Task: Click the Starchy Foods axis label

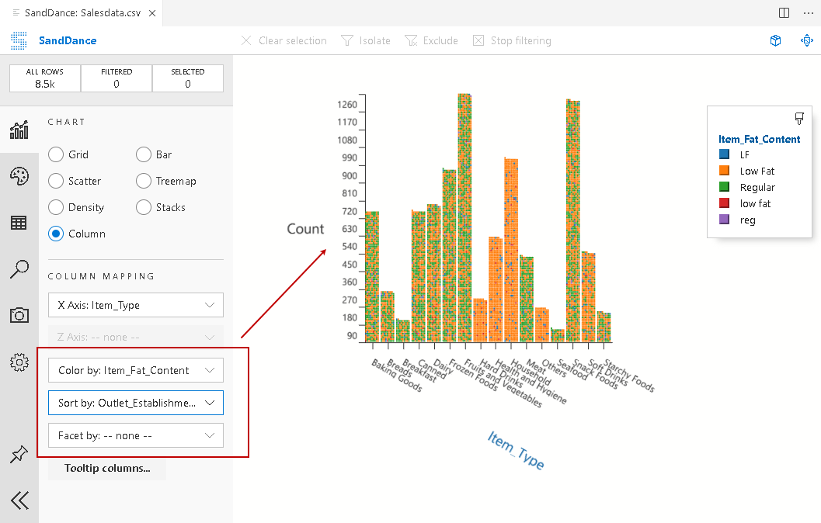Action: 629,376
